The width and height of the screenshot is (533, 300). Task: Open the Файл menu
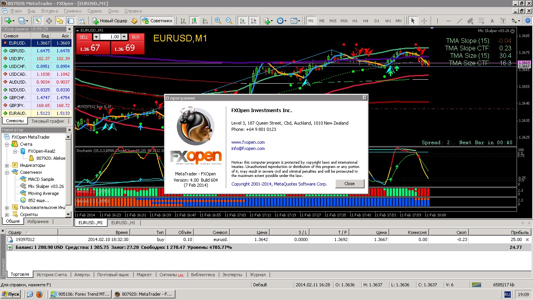[16, 11]
